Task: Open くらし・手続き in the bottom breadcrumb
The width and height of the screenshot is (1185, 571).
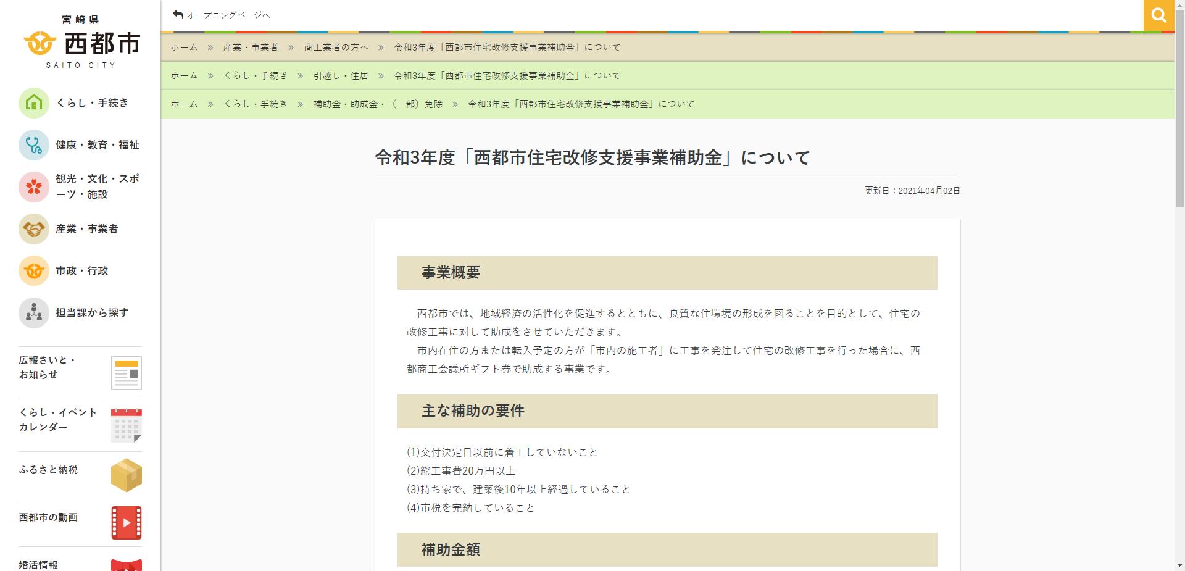Action: 256,104
